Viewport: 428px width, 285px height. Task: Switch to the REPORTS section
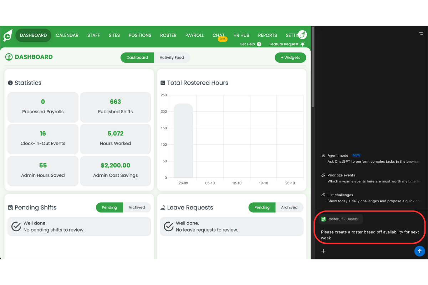267,35
